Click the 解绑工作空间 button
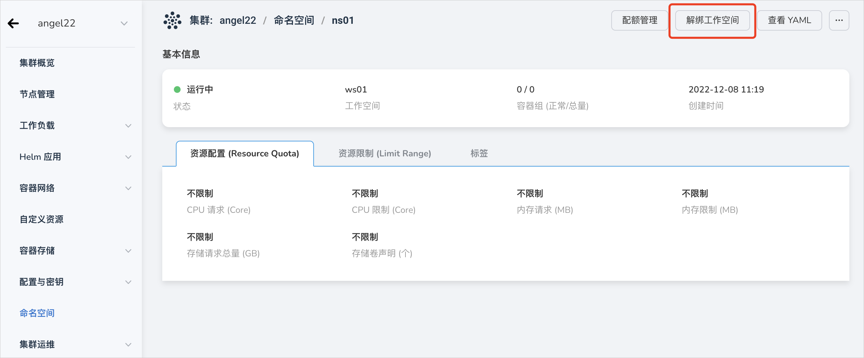This screenshot has height=358, width=864. click(712, 20)
